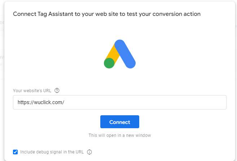This screenshot has width=237, height=161.
Task: Click blank dialog space beside the Ads logo
Action: coord(181,54)
